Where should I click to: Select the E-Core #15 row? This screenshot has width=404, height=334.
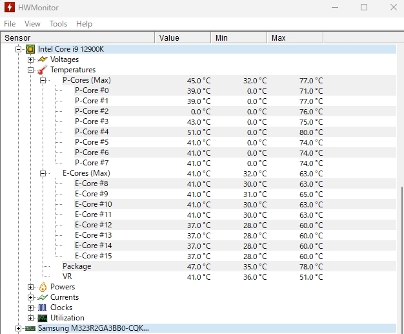[235, 256]
